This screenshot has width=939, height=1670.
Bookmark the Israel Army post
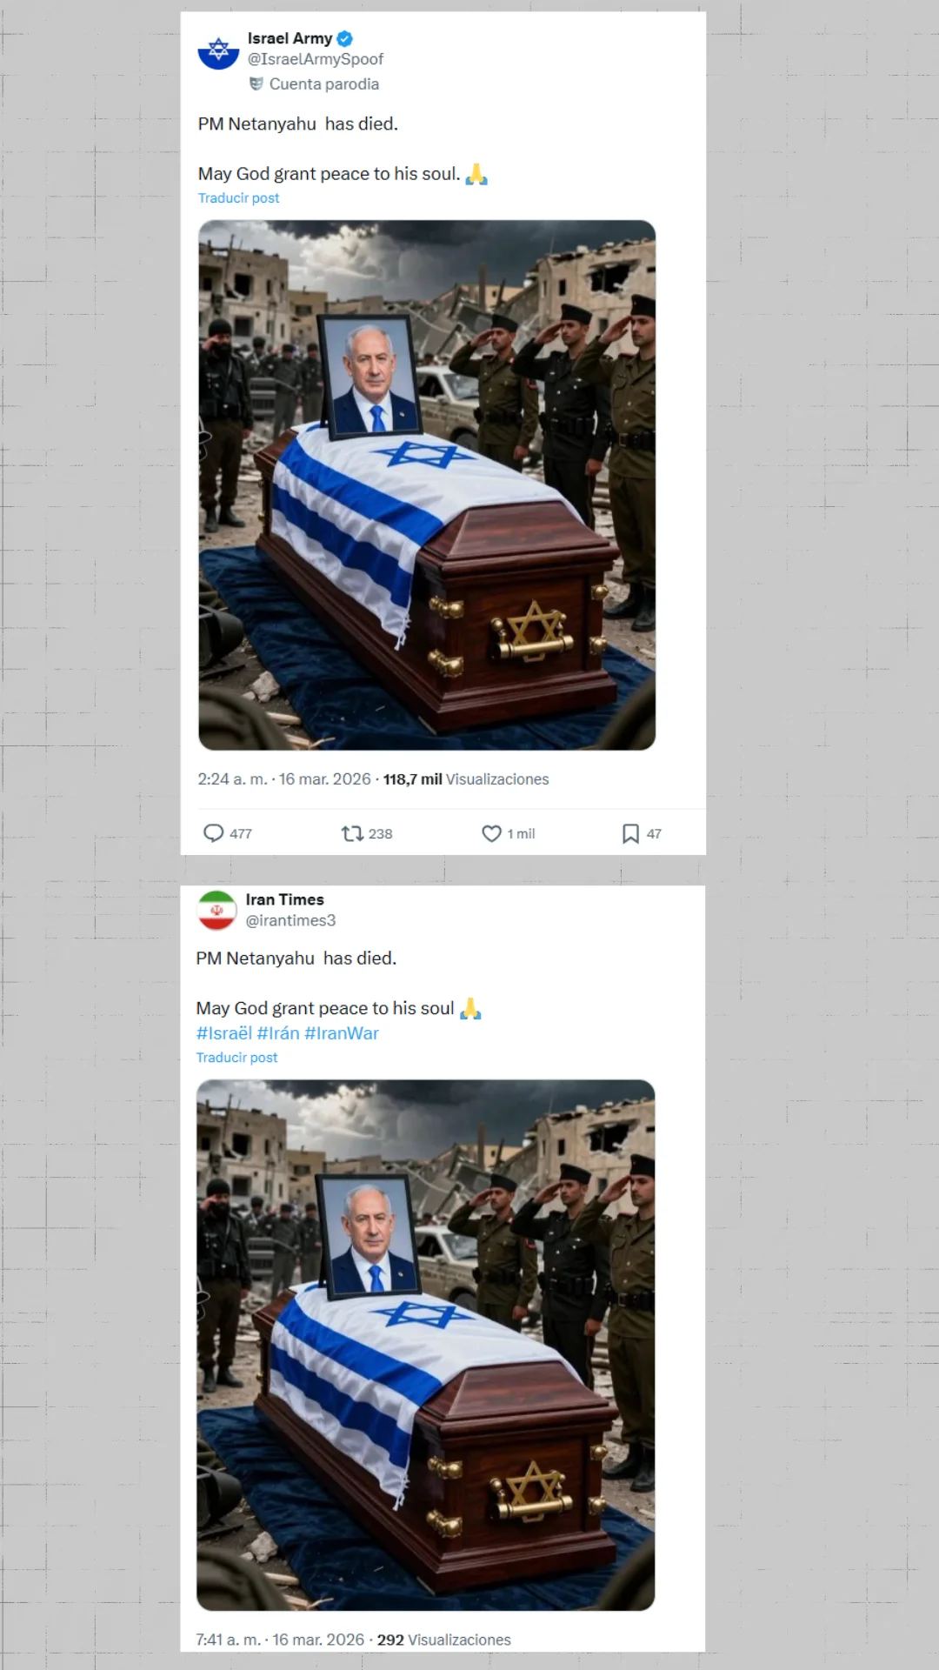630,833
